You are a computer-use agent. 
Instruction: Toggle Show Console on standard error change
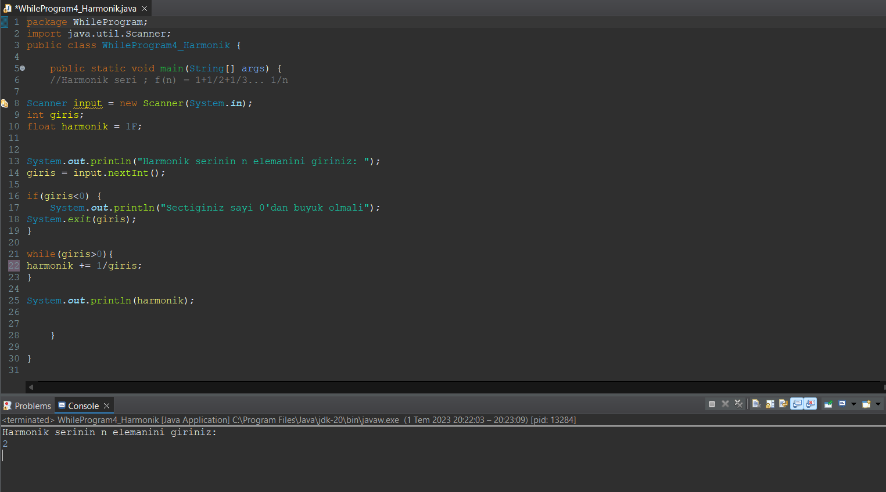[x=810, y=404]
